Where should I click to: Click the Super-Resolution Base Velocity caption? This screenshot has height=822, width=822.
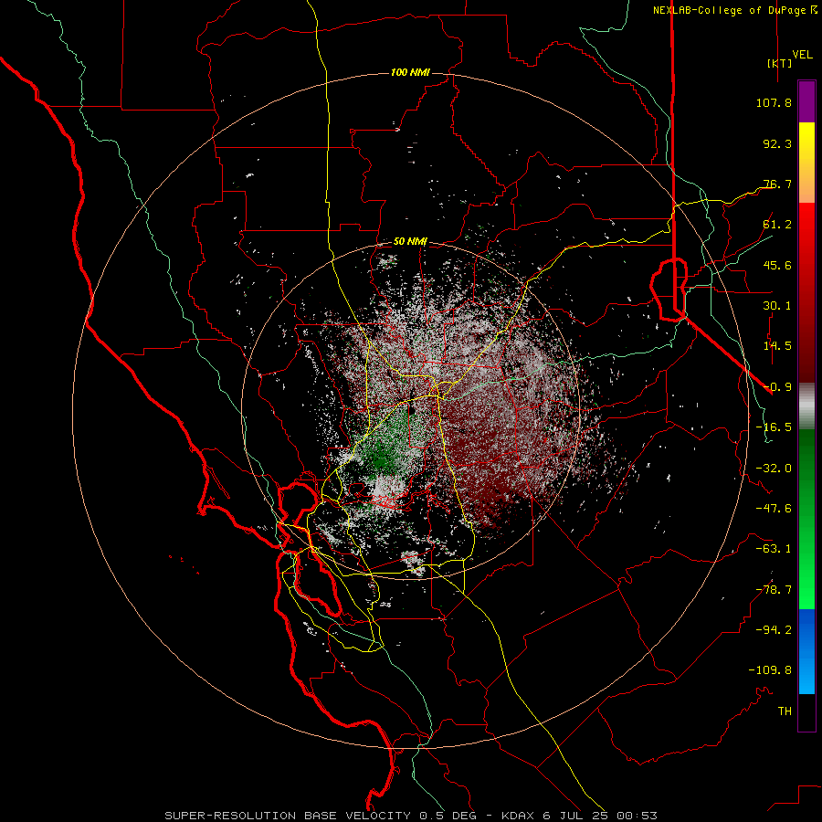tap(411, 816)
